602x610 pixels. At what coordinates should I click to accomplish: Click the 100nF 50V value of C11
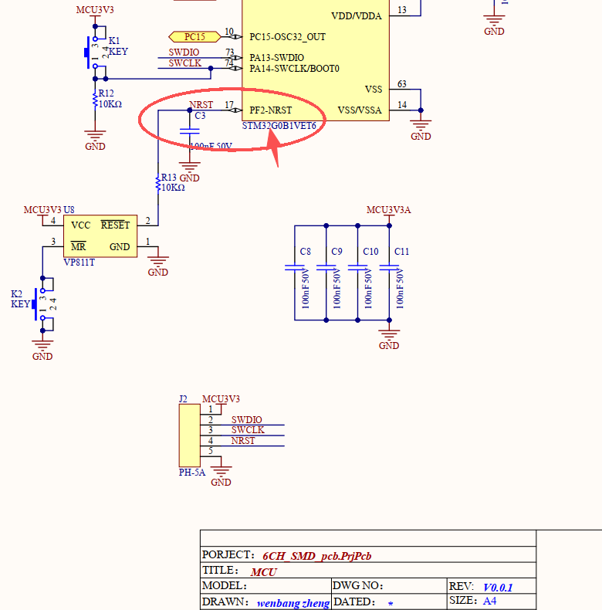point(400,289)
